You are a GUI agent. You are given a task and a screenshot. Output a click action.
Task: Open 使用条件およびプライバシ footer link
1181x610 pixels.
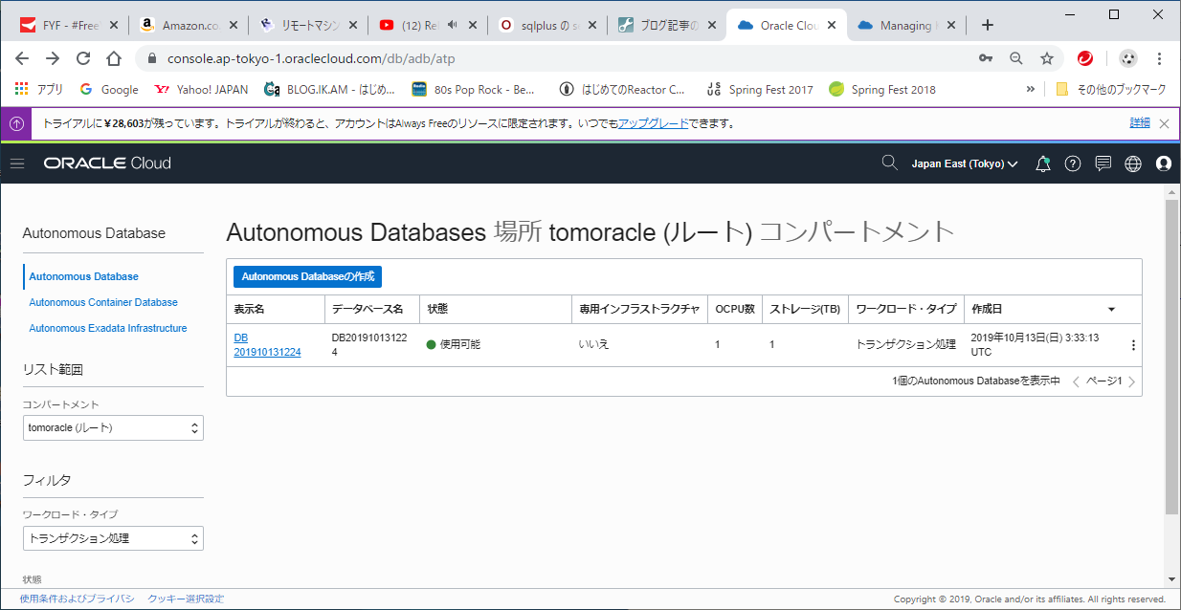click(77, 599)
